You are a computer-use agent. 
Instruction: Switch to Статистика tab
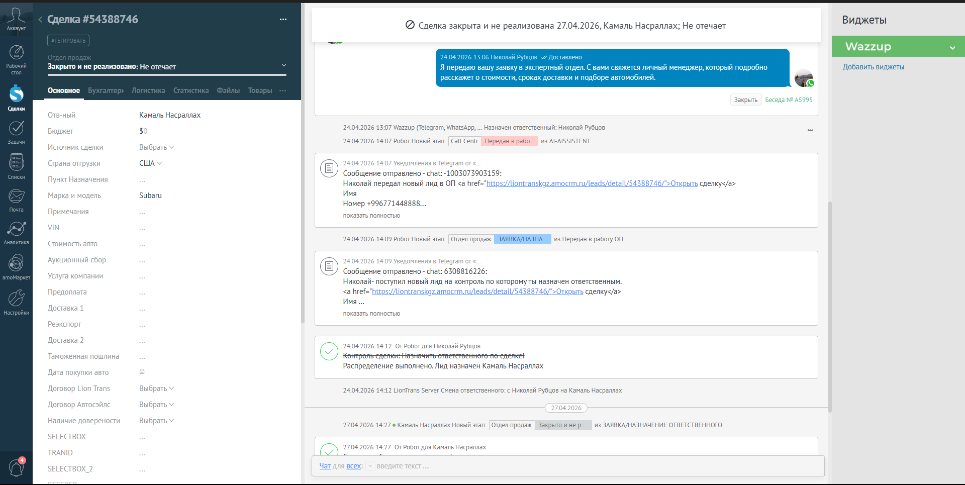191,90
